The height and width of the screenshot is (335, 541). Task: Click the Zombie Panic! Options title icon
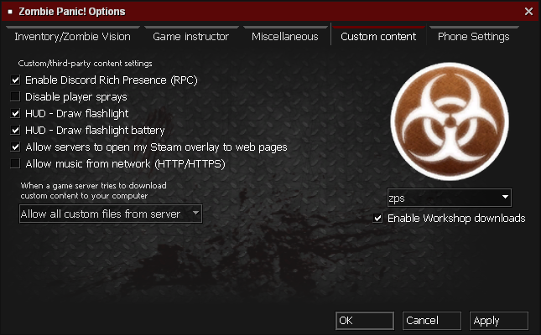point(10,12)
